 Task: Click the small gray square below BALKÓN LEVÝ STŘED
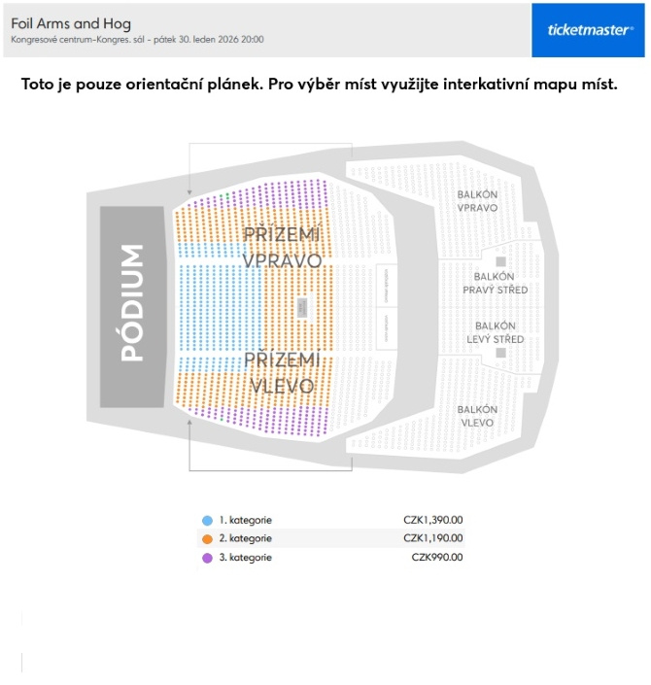tap(501, 353)
